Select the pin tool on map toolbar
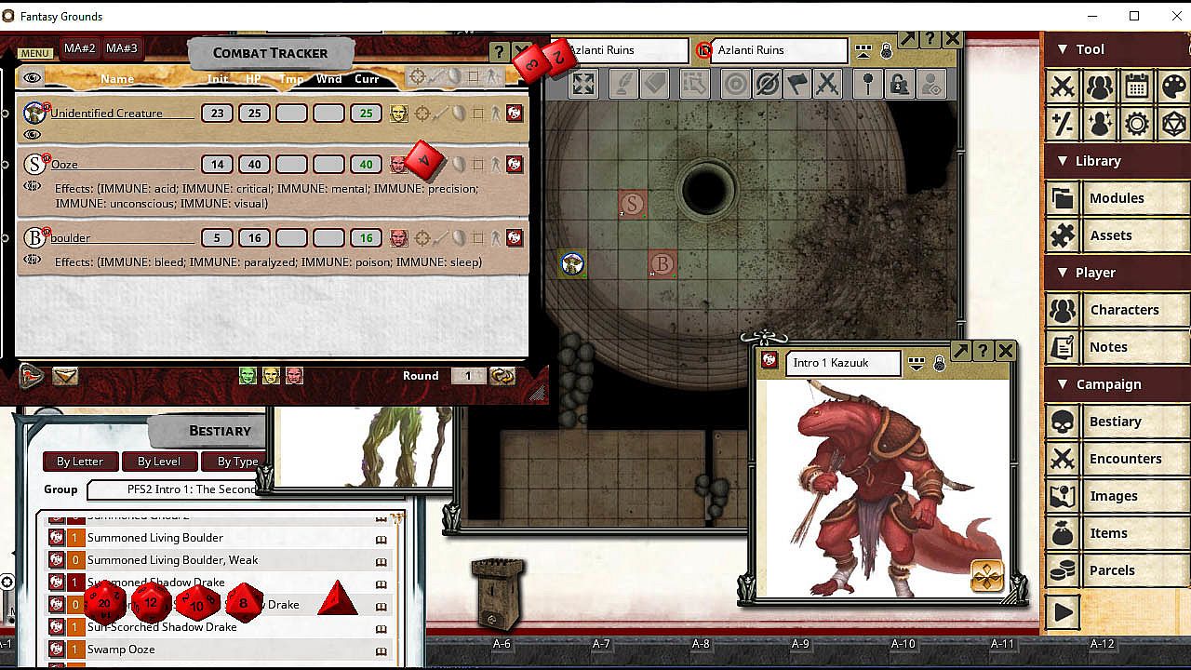Viewport: 1191px width, 670px height. tap(868, 84)
